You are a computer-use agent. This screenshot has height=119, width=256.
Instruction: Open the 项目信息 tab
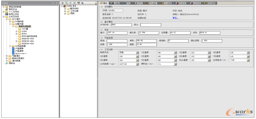(196, 3)
